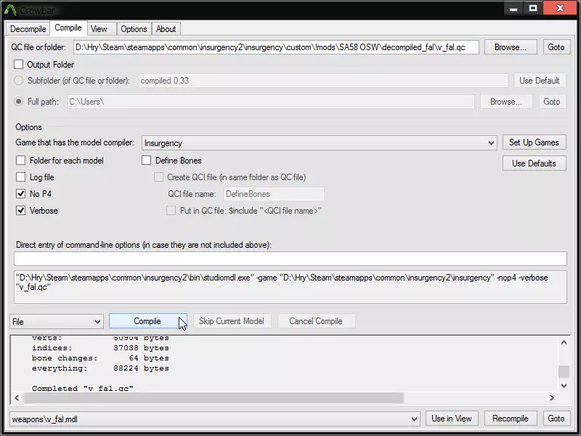Viewport: 581px width, 436px height.
Task: Click the Use in View button
Action: 452,419
